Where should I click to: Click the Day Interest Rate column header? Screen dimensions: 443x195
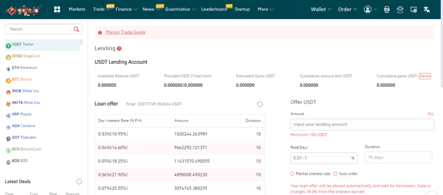tap(120, 121)
